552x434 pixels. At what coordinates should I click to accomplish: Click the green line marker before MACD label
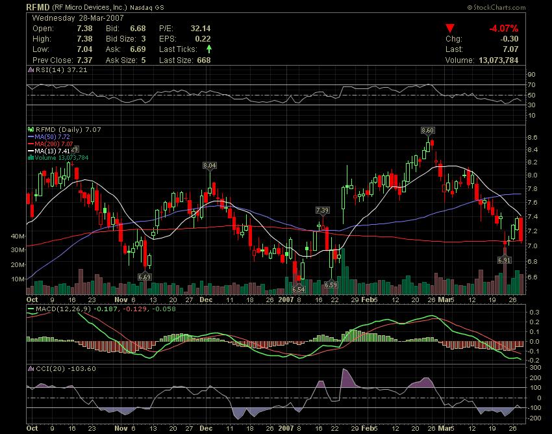tap(31, 309)
